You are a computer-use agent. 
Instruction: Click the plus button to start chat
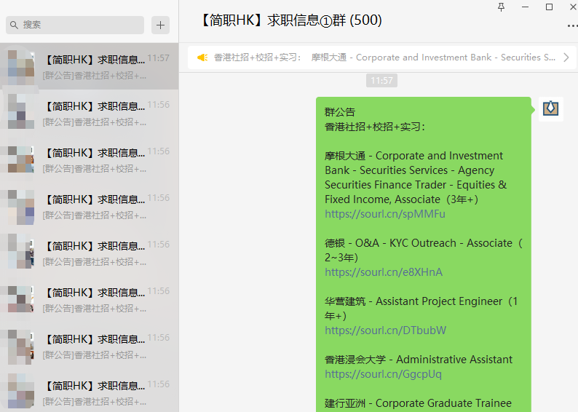pyautogui.click(x=160, y=25)
